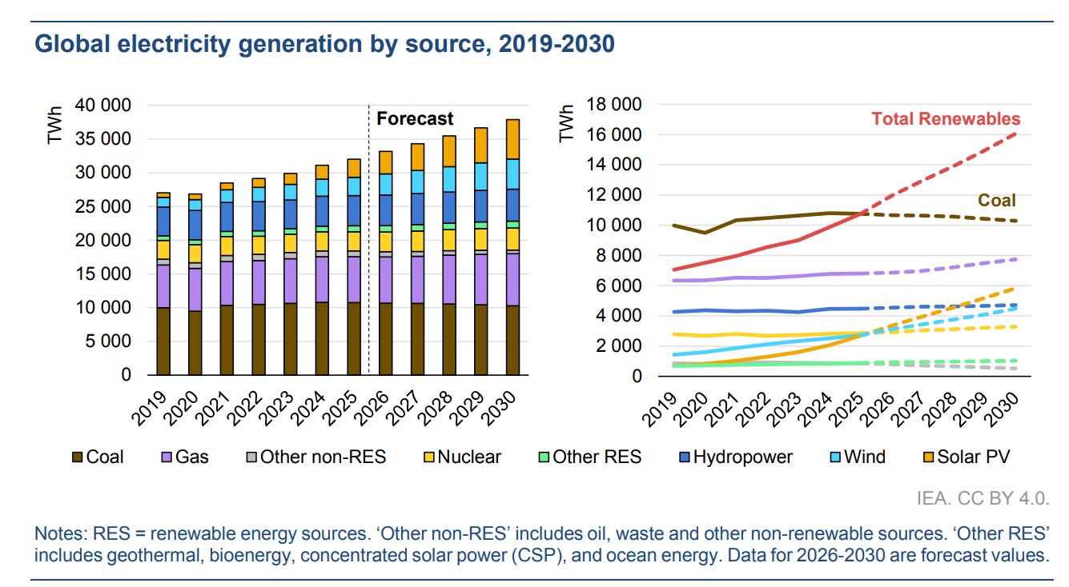Click the Nuclear legend color swatch
Screen dimensions: 1069x587
tap(428, 457)
